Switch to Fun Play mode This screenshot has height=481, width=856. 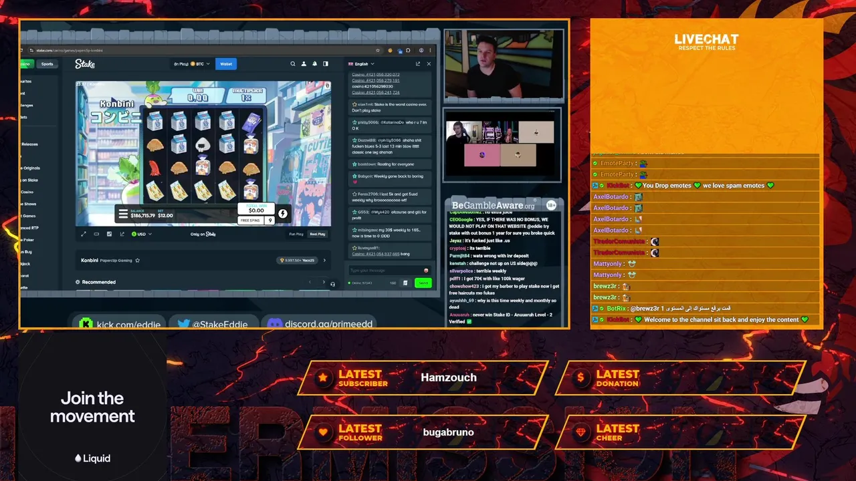(x=296, y=234)
